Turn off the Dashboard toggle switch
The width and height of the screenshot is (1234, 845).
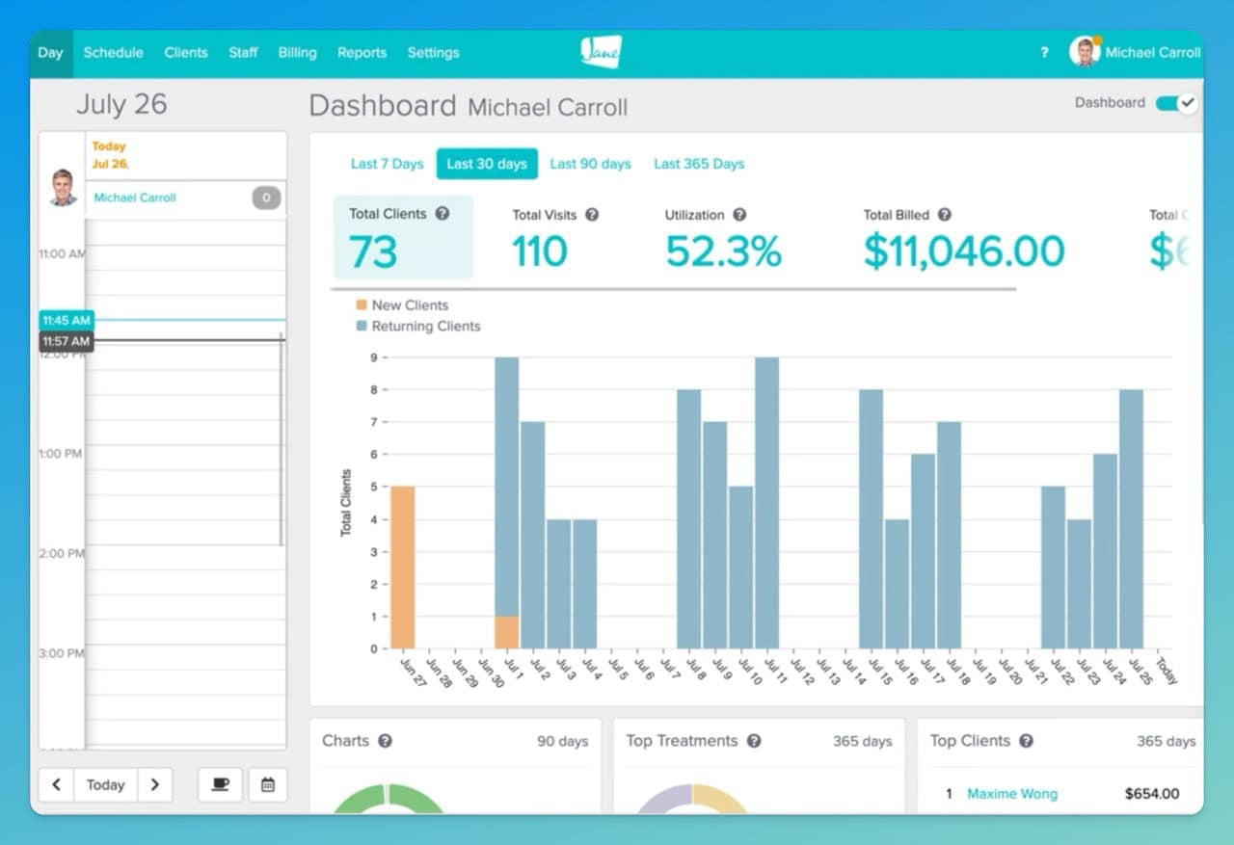click(1175, 103)
